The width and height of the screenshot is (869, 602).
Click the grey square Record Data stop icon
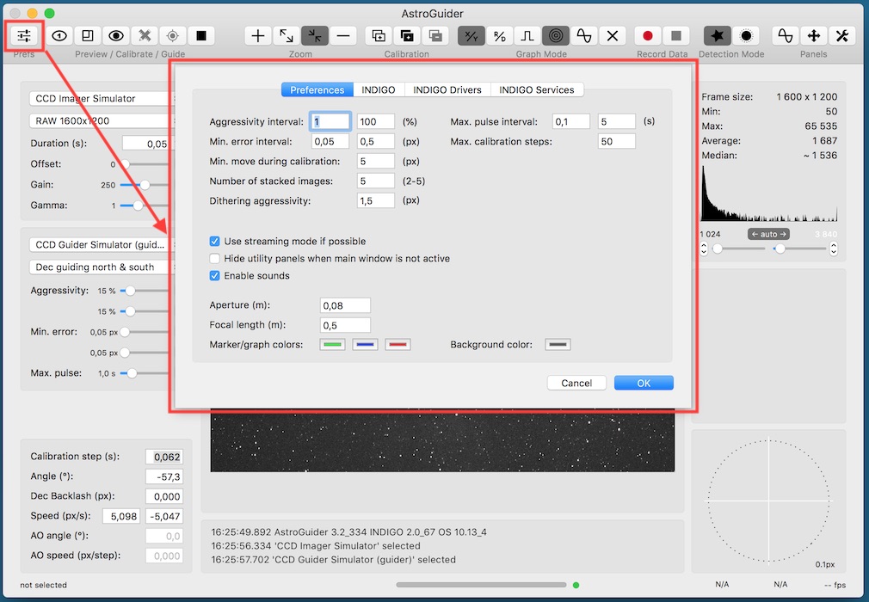(x=676, y=36)
